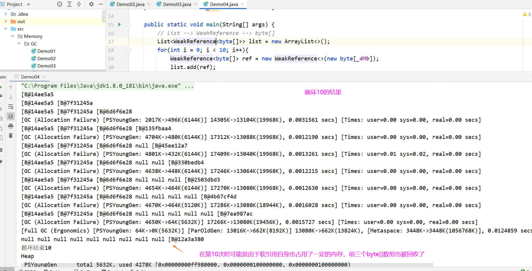Collapse the GC package
Image resolution: width=532 pixels, height=271 pixels.
pos(19,44)
